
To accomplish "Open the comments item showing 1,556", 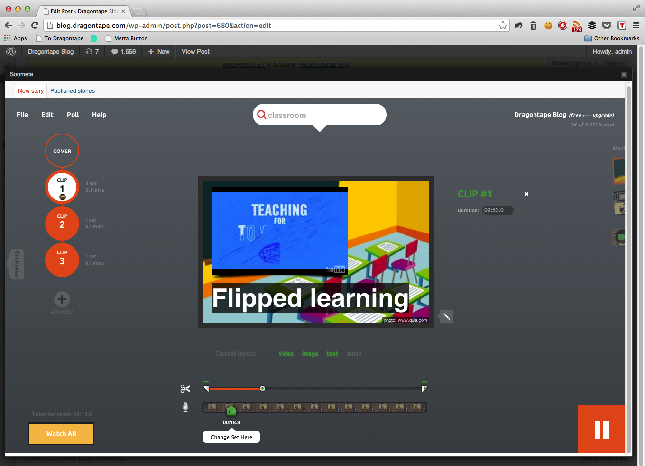I will 123,52.
